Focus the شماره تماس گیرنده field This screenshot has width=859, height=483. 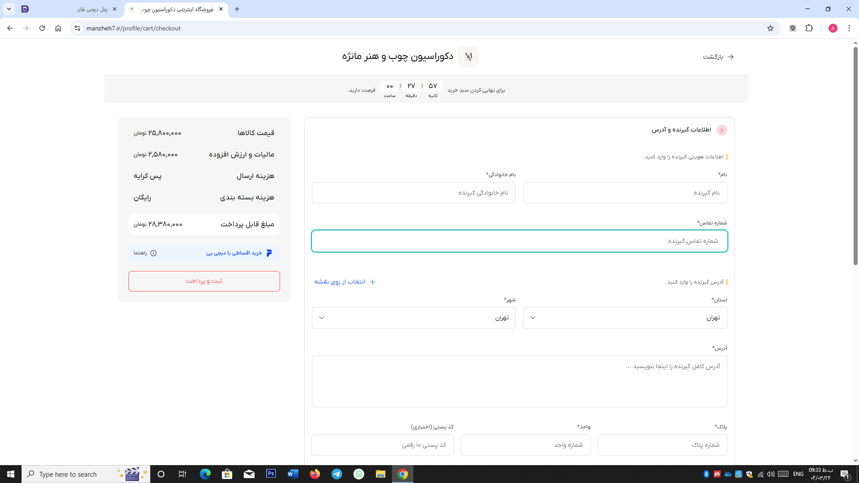(519, 241)
